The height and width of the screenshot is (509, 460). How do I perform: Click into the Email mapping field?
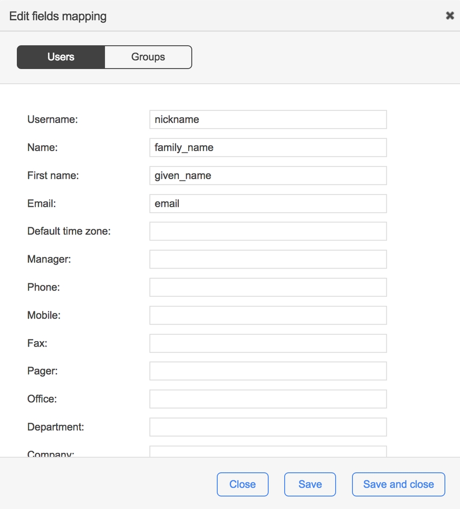click(268, 204)
